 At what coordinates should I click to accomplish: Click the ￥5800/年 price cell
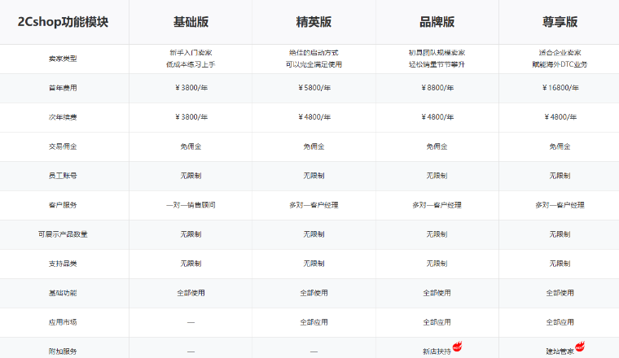click(314, 88)
